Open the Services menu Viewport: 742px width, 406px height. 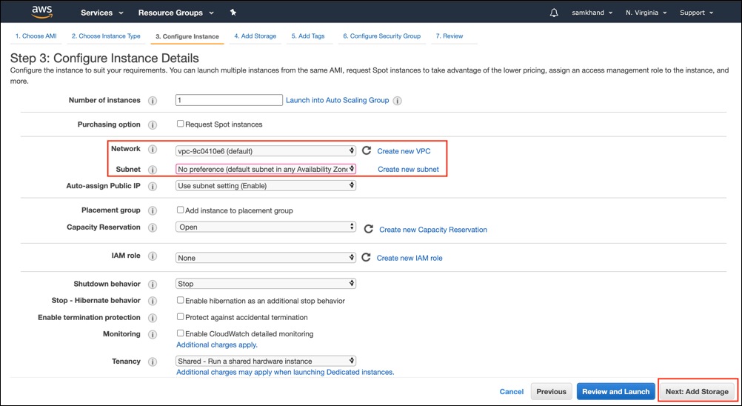(x=101, y=13)
